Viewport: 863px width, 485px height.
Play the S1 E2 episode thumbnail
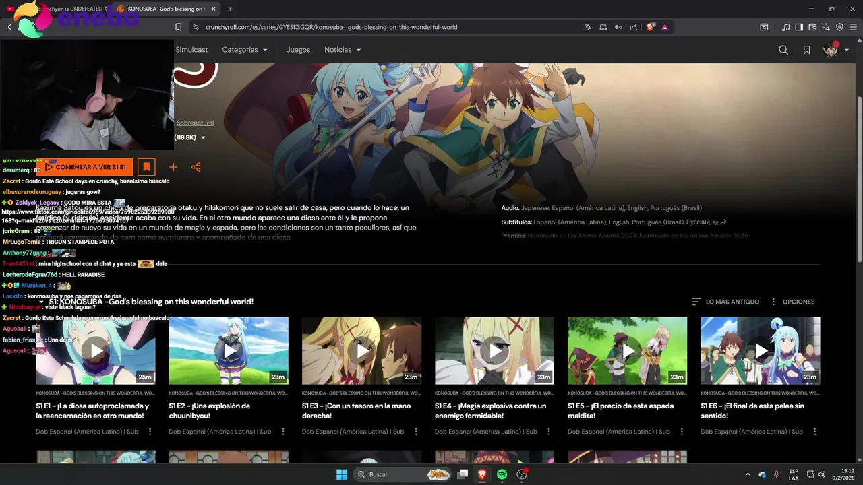229,351
